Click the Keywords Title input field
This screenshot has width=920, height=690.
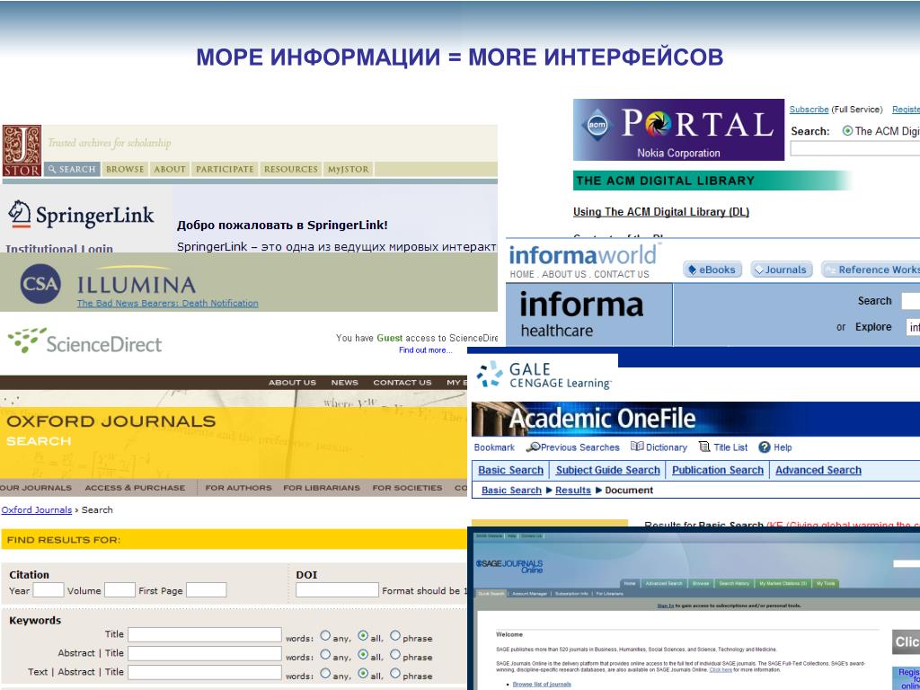click(x=205, y=635)
